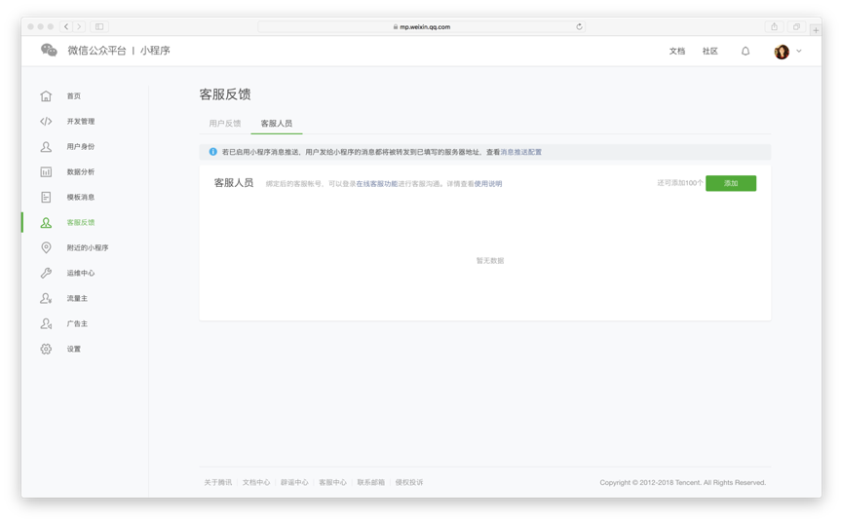Open 社区 in the top header
This screenshot has height=521, width=842.
tap(709, 51)
